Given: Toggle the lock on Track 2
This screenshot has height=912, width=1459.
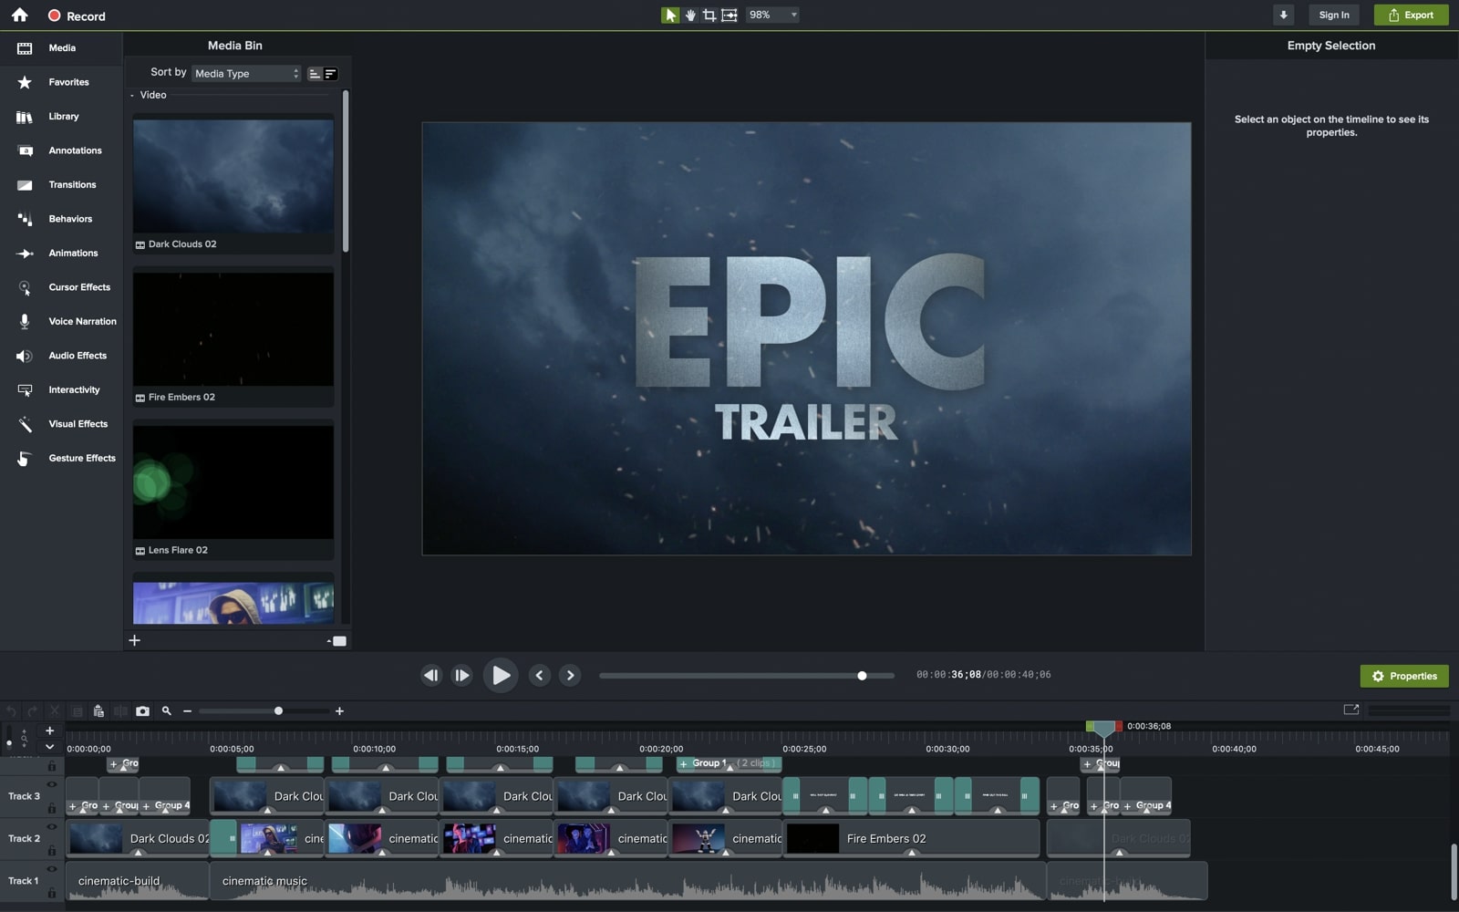Looking at the screenshot, I should (x=52, y=851).
